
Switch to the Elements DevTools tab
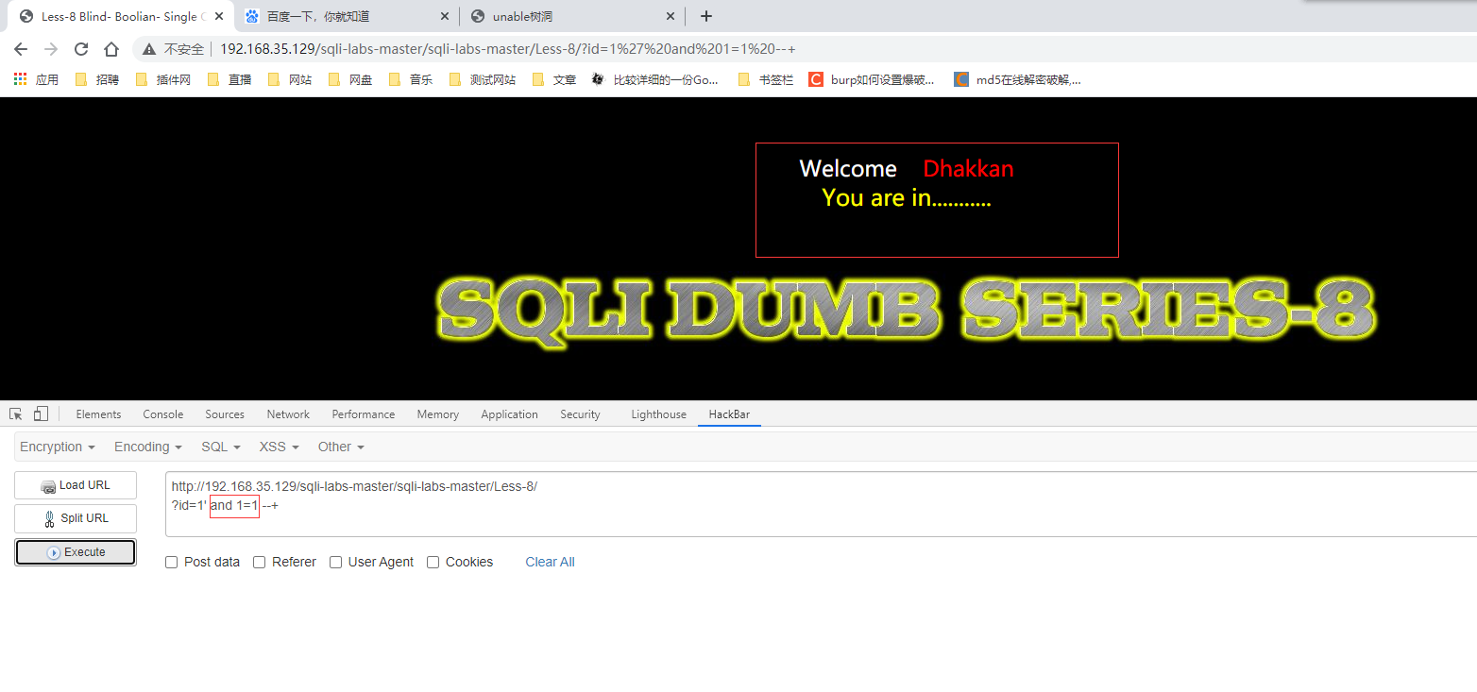click(98, 414)
